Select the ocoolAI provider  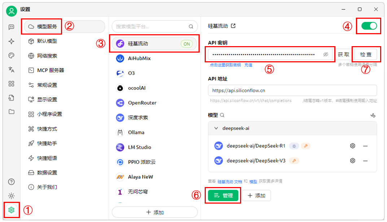[155, 88]
